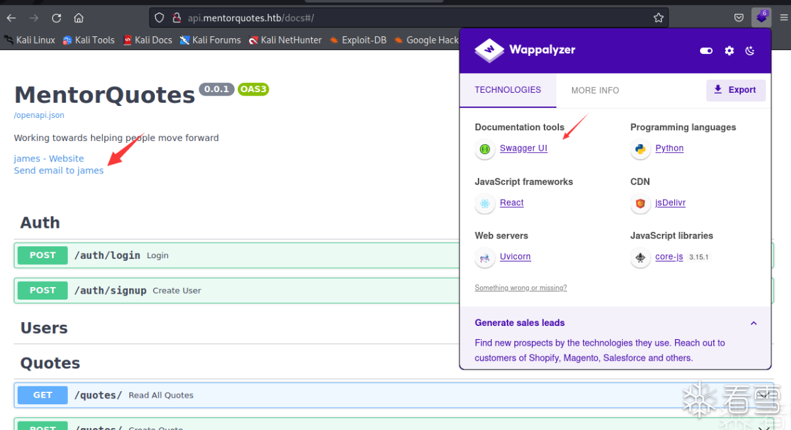
Task: Reload the page with refresh icon
Action: [x=56, y=18]
